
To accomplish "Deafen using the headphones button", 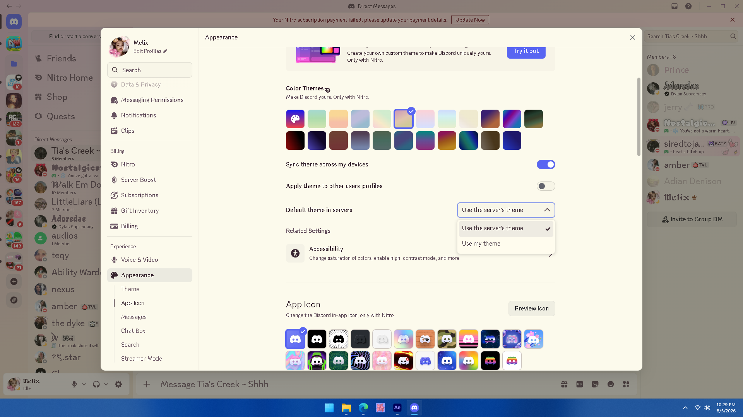I will coord(96,384).
